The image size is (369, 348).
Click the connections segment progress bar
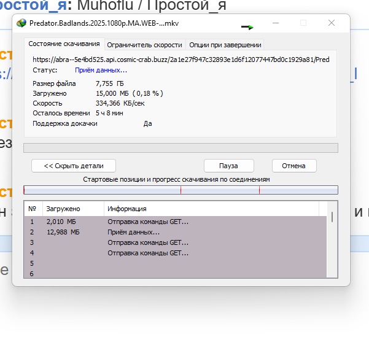181,190
